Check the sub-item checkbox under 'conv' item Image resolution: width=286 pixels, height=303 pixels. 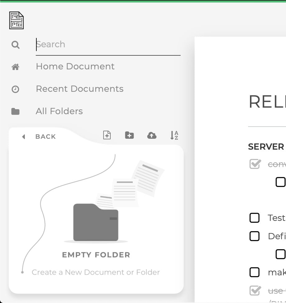[281, 182]
